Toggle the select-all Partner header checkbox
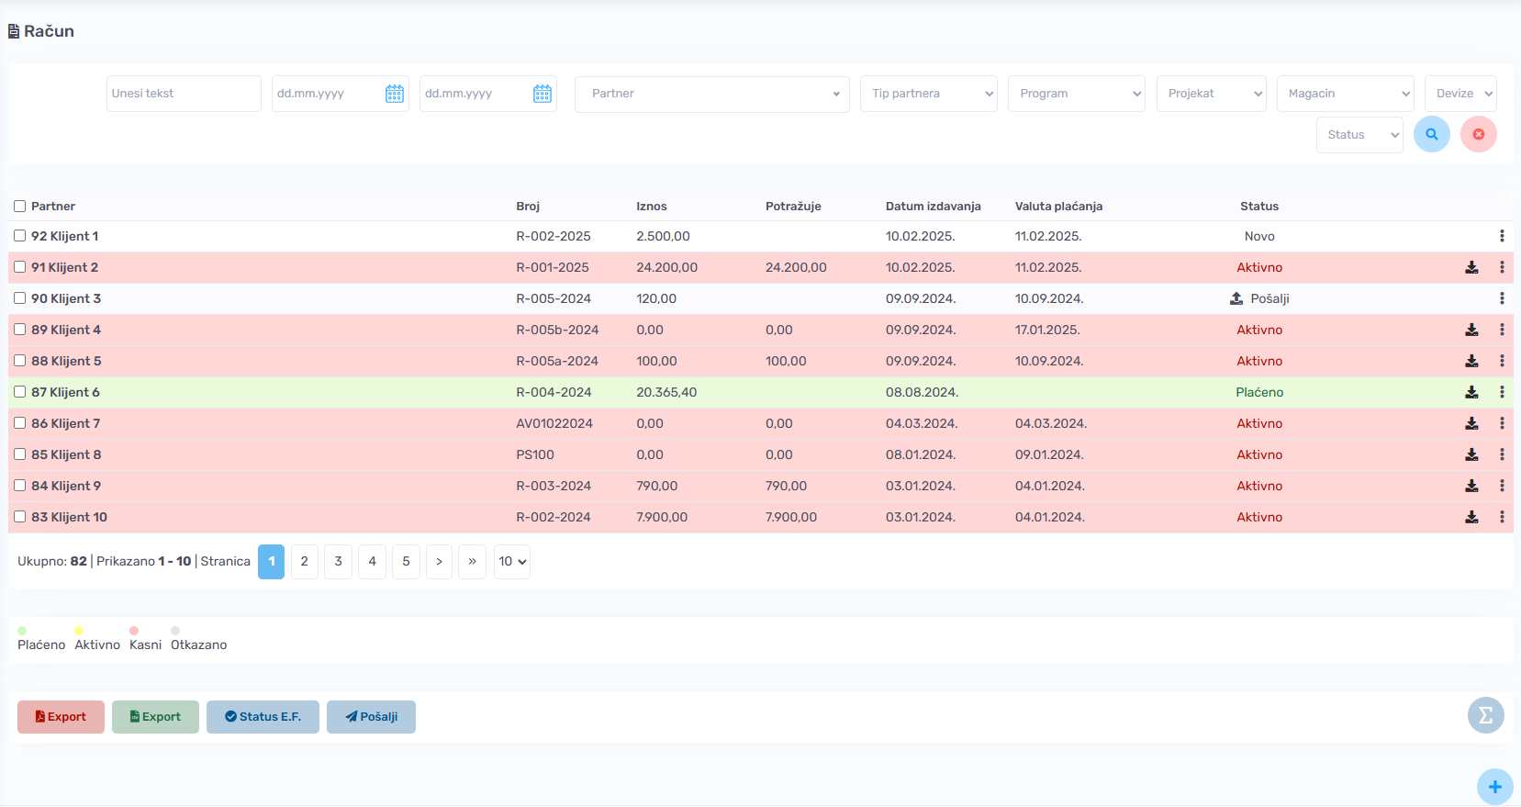Image resolution: width=1521 pixels, height=807 pixels. click(19, 207)
